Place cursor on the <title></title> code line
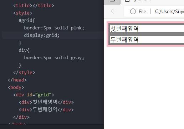This screenshot has height=129, width=184. 34,5
